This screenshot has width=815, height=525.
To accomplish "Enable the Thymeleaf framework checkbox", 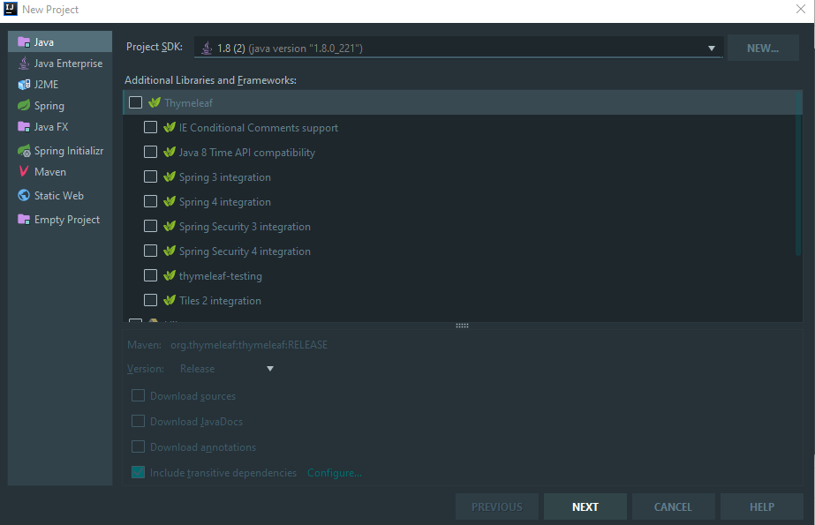I will 136,102.
